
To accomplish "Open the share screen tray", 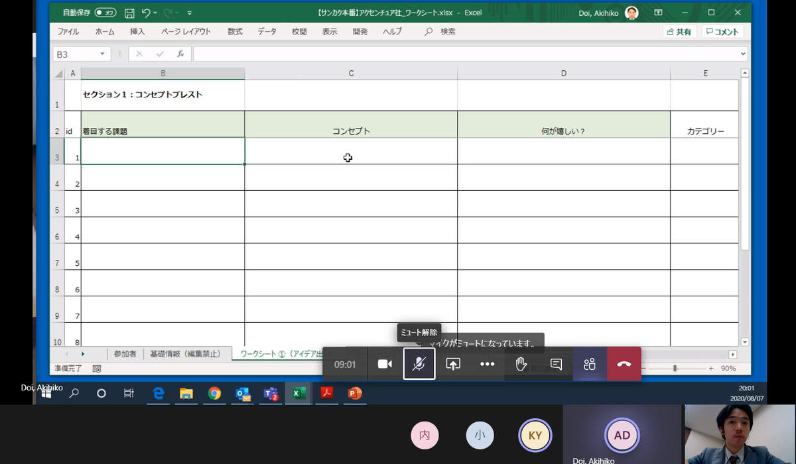I will click(x=453, y=364).
